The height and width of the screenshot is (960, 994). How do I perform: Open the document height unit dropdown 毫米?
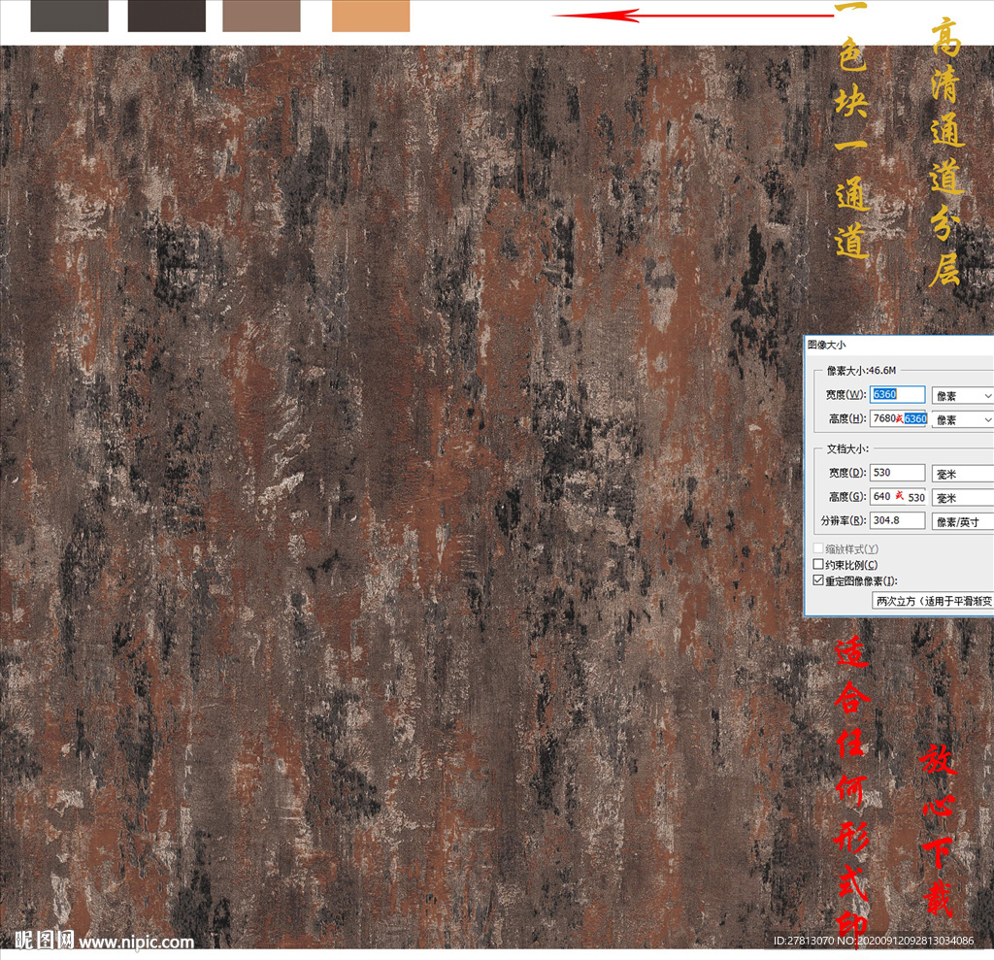click(x=962, y=498)
